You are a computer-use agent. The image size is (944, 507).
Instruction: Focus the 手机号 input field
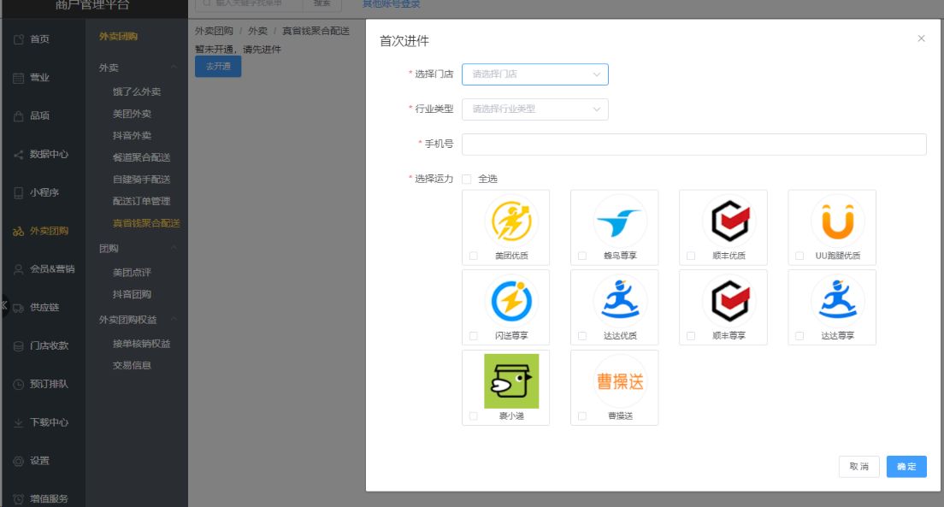(x=694, y=144)
